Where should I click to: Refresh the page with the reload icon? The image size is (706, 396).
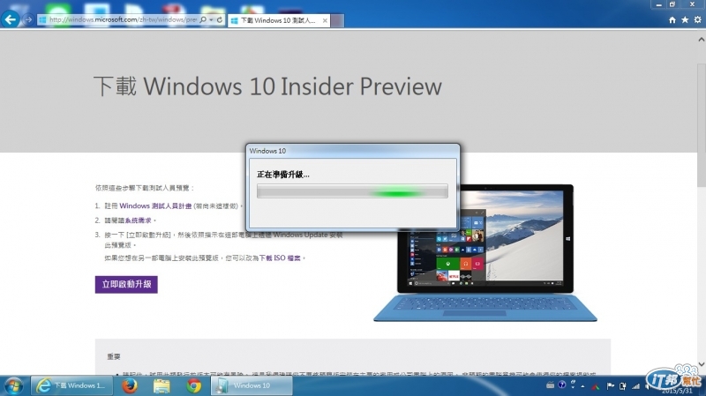[220, 19]
